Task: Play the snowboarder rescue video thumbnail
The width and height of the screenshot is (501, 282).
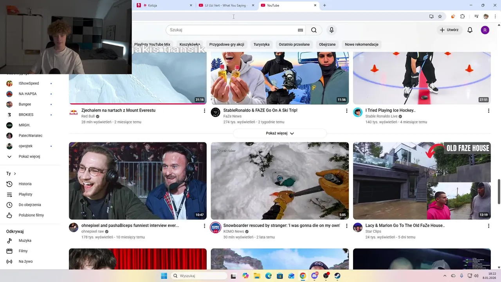Action: (280, 181)
